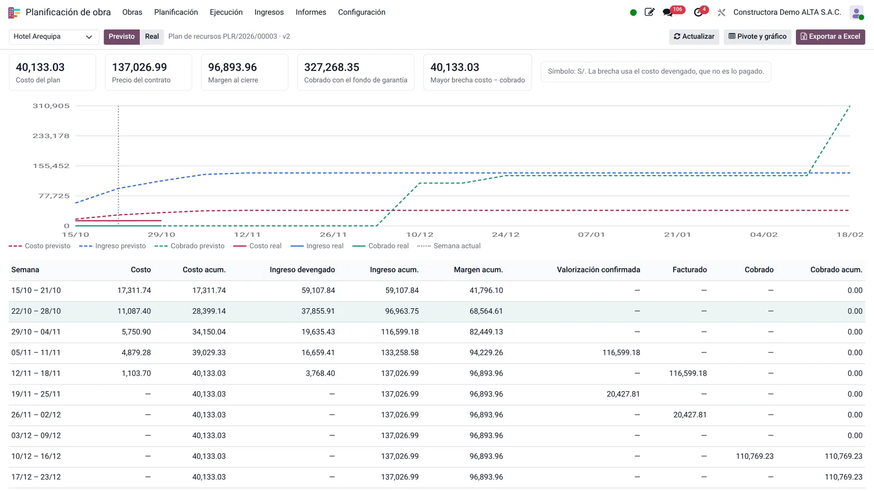Image resolution: width=874 pixels, height=491 pixels.
Task: Open the Informes menu
Action: (x=311, y=12)
